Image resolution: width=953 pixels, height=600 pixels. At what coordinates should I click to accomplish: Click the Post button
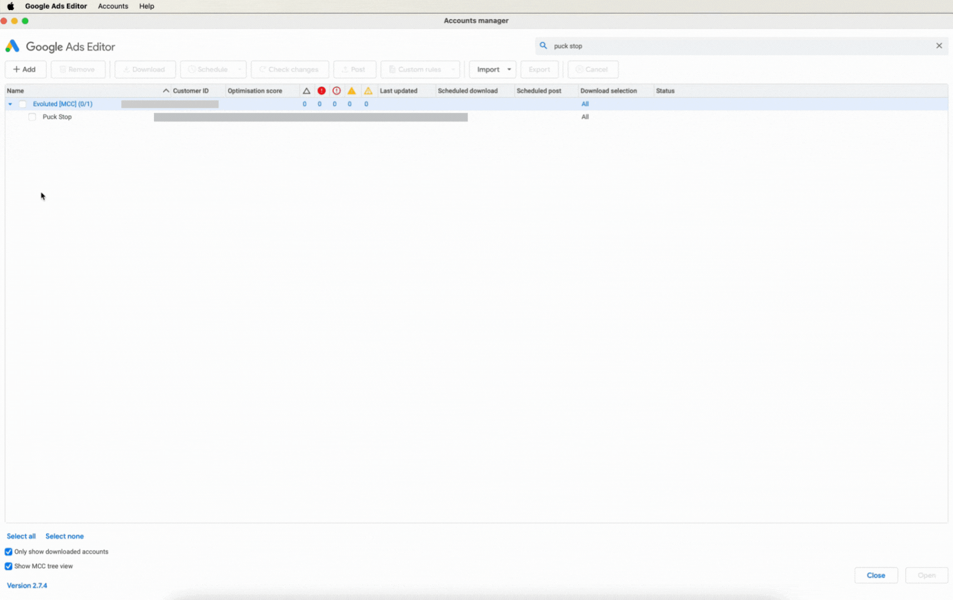[x=354, y=69]
